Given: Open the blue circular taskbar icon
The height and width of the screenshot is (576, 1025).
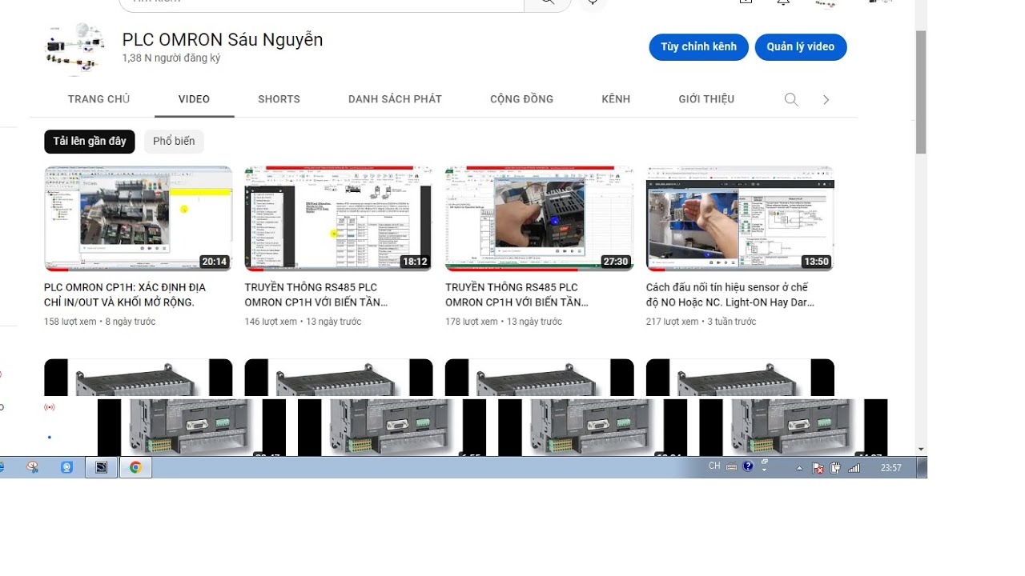Looking at the screenshot, I should click(x=67, y=467).
